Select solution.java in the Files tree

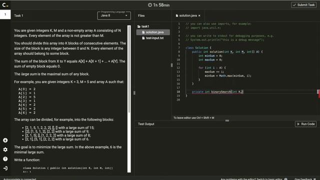click(x=153, y=32)
